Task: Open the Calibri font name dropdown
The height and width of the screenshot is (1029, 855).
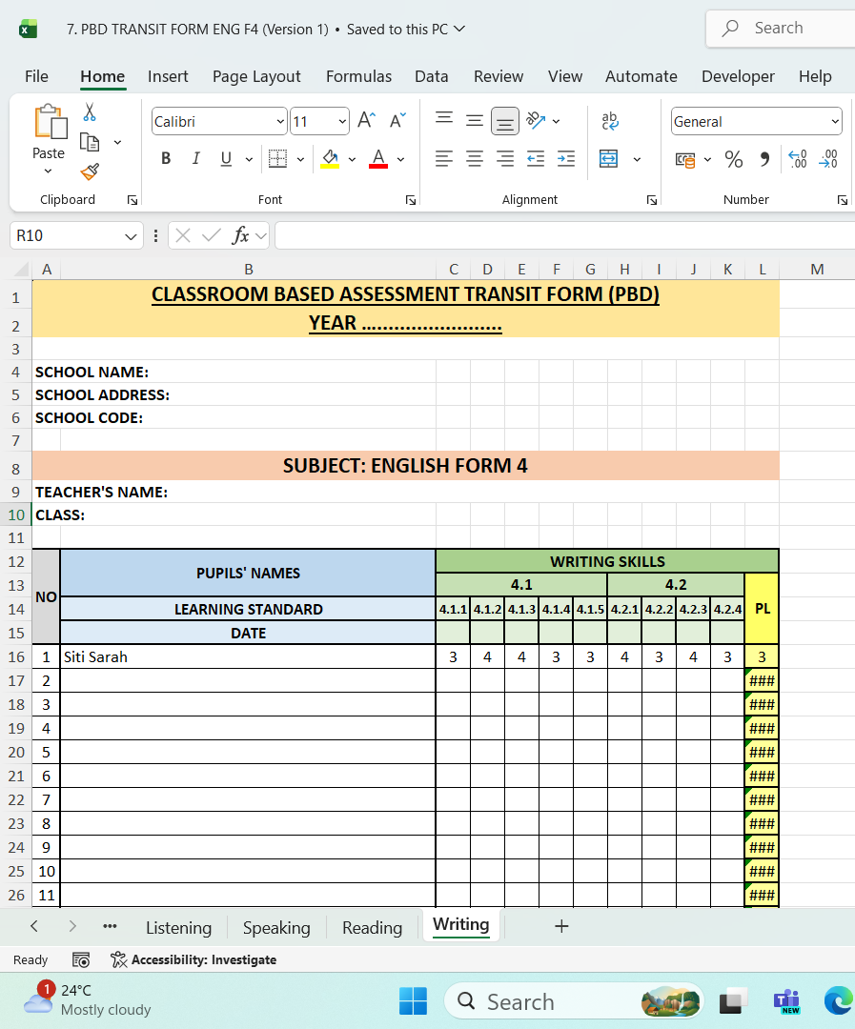Action: pyautogui.click(x=280, y=122)
